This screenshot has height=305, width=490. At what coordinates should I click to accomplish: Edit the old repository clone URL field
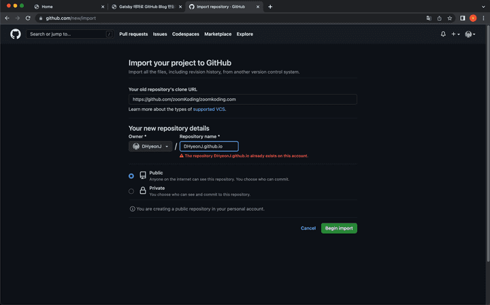(x=242, y=99)
